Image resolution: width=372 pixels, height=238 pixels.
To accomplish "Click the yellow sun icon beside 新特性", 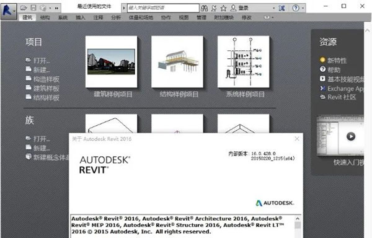I will click(x=322, y=59).
